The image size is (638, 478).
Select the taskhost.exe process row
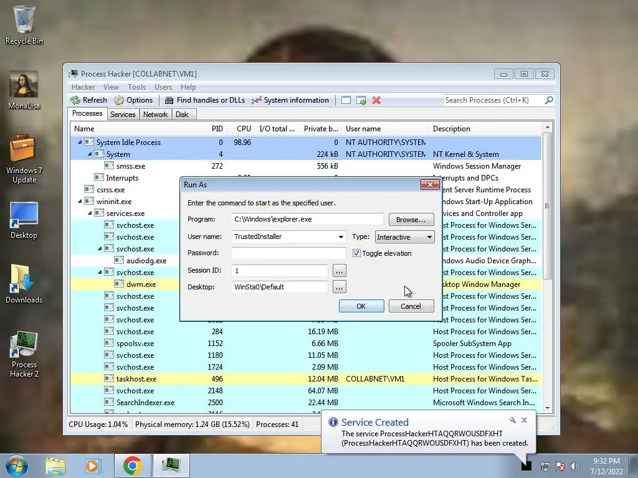tap(306, 379)
